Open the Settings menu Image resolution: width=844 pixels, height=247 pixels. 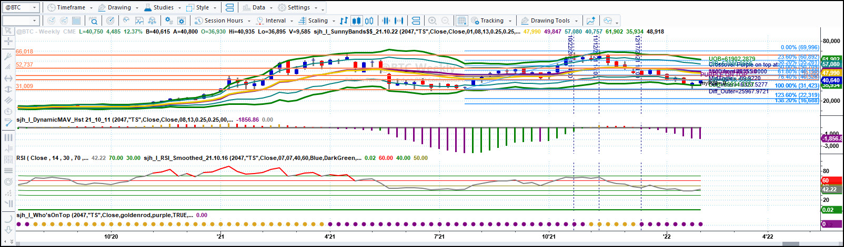(298, 7)
